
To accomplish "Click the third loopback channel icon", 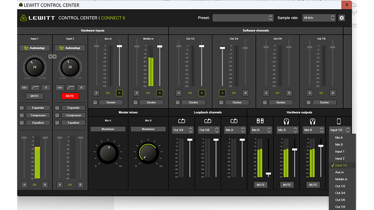I will [x=234, y=121].
